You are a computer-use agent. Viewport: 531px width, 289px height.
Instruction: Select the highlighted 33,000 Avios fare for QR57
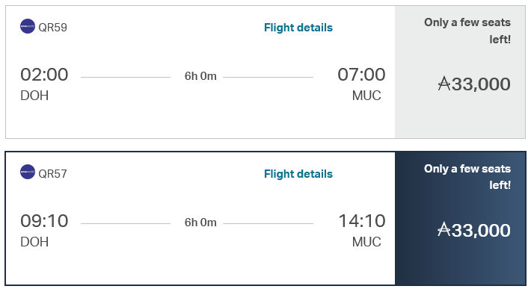pos(460,218)
